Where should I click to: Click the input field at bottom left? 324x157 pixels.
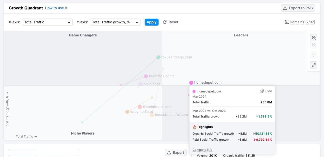pyautogui.click(x=44, y=153)
